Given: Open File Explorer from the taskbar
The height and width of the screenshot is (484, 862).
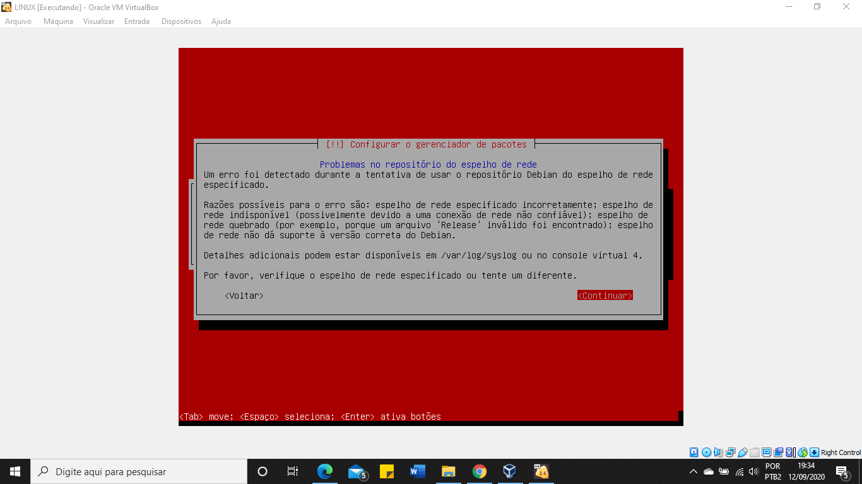Looking at the screenshot, I should pyautogui.click(x=448, y=471).
